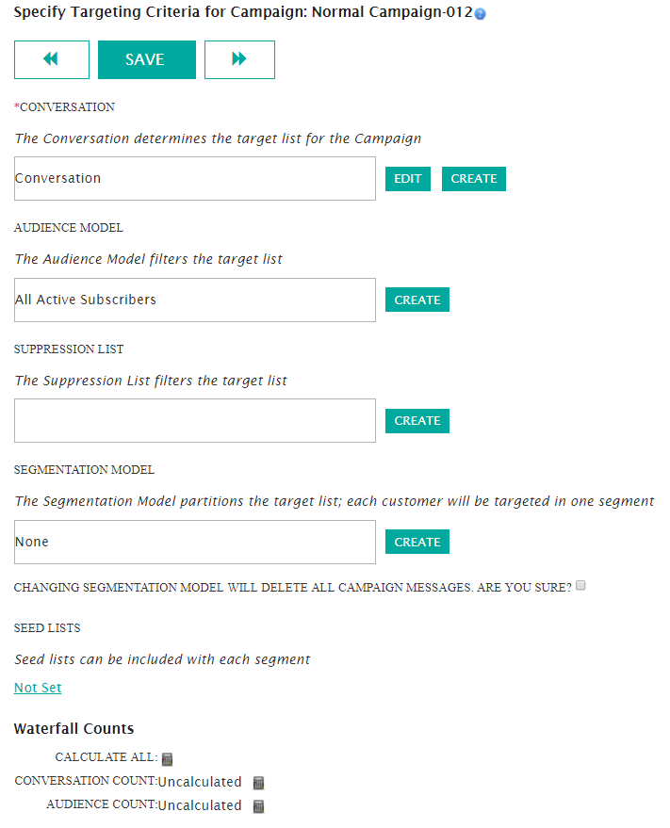Image resolution: width=670 pixels, height=828 pixels.
Task: Advance with the fast-forward arrows button
Action: pyautogui.click(x=239, y=59)
